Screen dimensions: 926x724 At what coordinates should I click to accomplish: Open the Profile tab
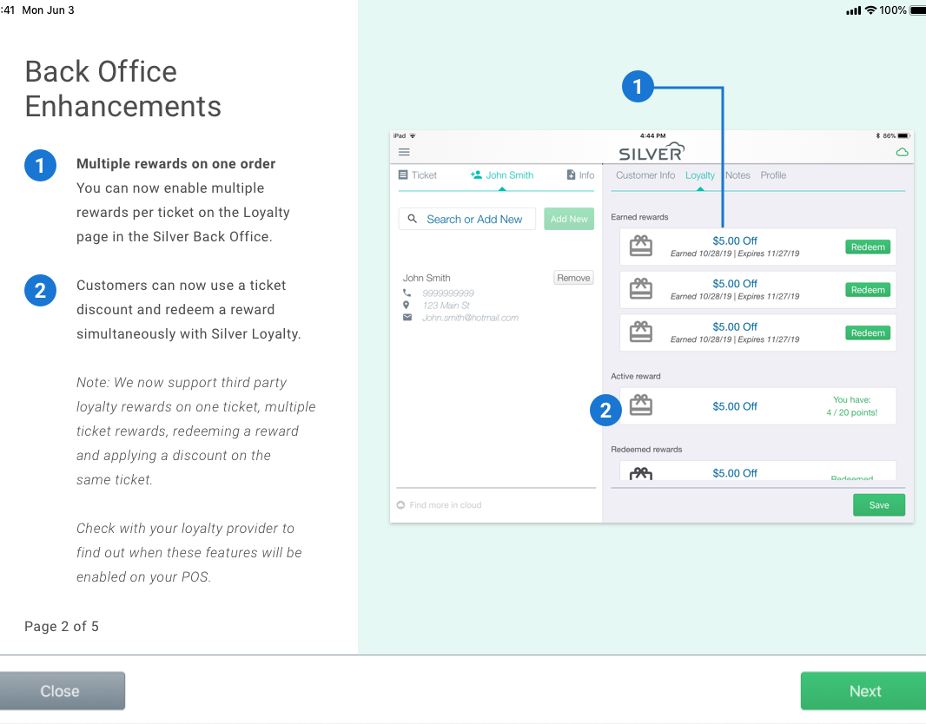[773, 175]
